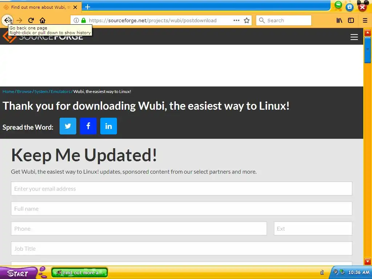The width and height of the screenshot is (372, 279).
Task: Focus the Full name field
Action: [x=182, y=209]
